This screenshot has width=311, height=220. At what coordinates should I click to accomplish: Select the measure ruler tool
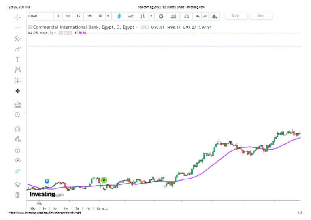click(18, 105)
